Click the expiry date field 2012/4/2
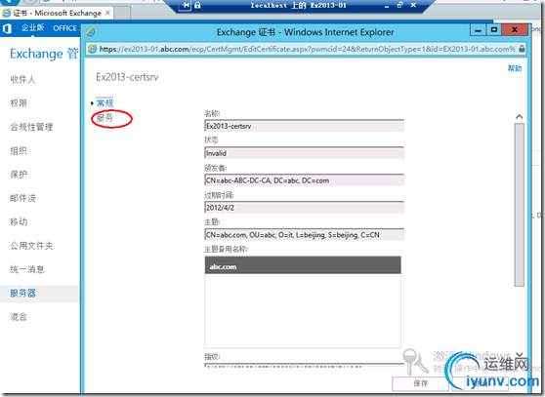 (x=305, y=207)
